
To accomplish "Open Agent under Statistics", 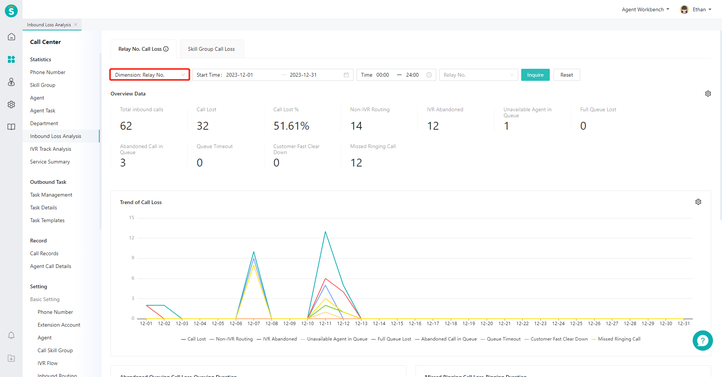I will (x=37, y=98).
